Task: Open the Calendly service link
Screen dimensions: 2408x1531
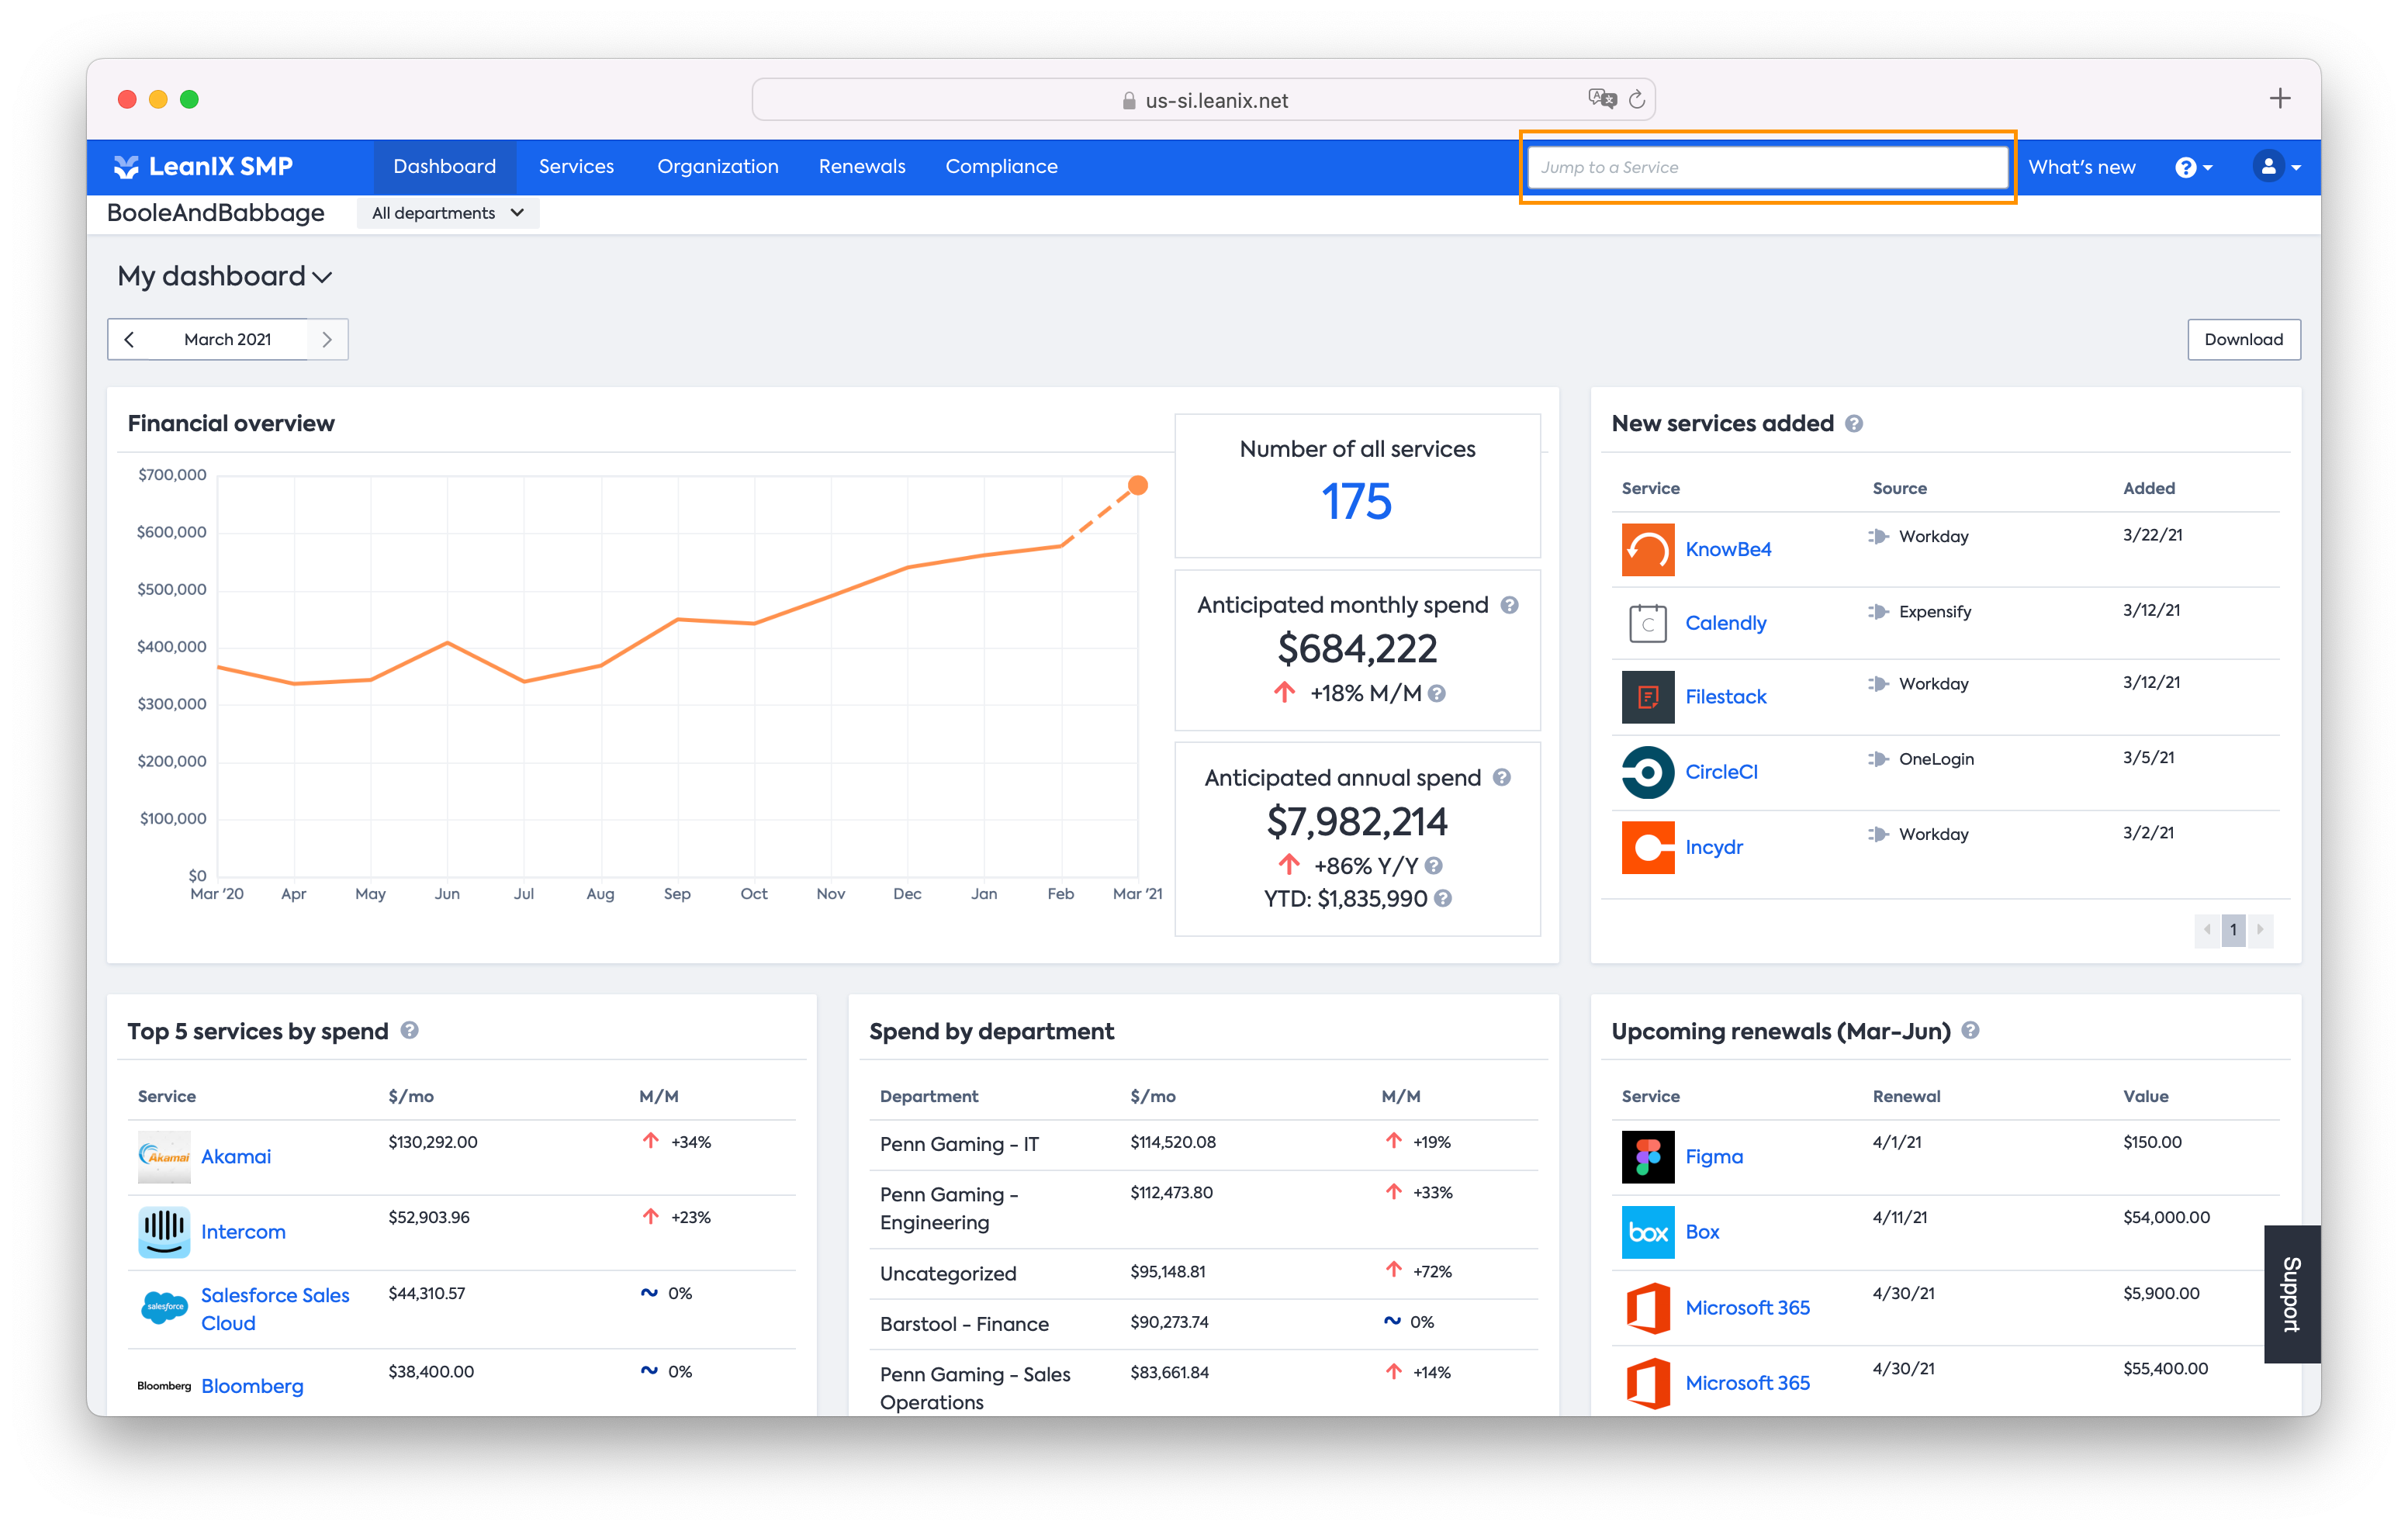Action: [1725, 623]
